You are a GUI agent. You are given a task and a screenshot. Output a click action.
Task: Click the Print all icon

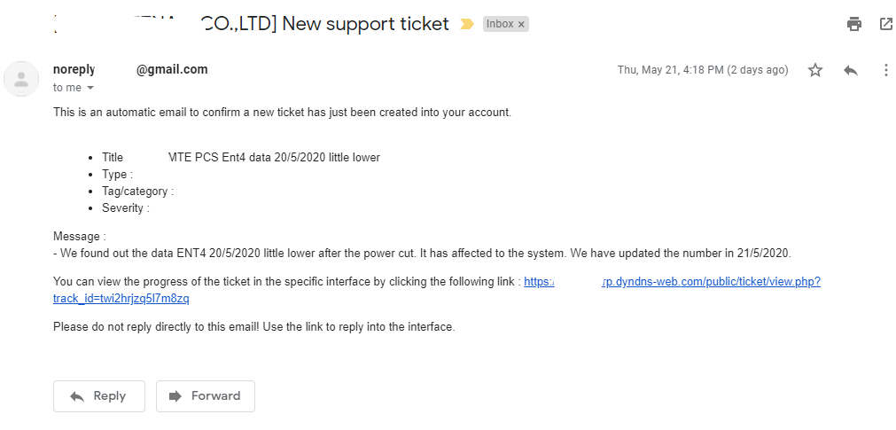(x=854, y=24)
